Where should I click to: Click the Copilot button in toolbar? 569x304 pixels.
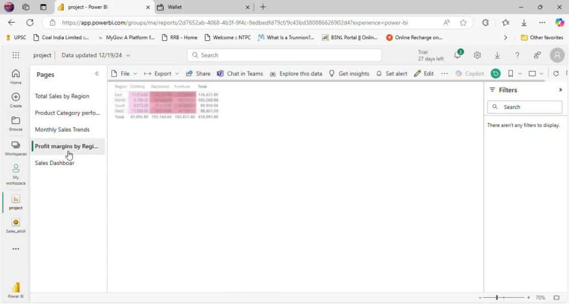(x=469, y=73)
